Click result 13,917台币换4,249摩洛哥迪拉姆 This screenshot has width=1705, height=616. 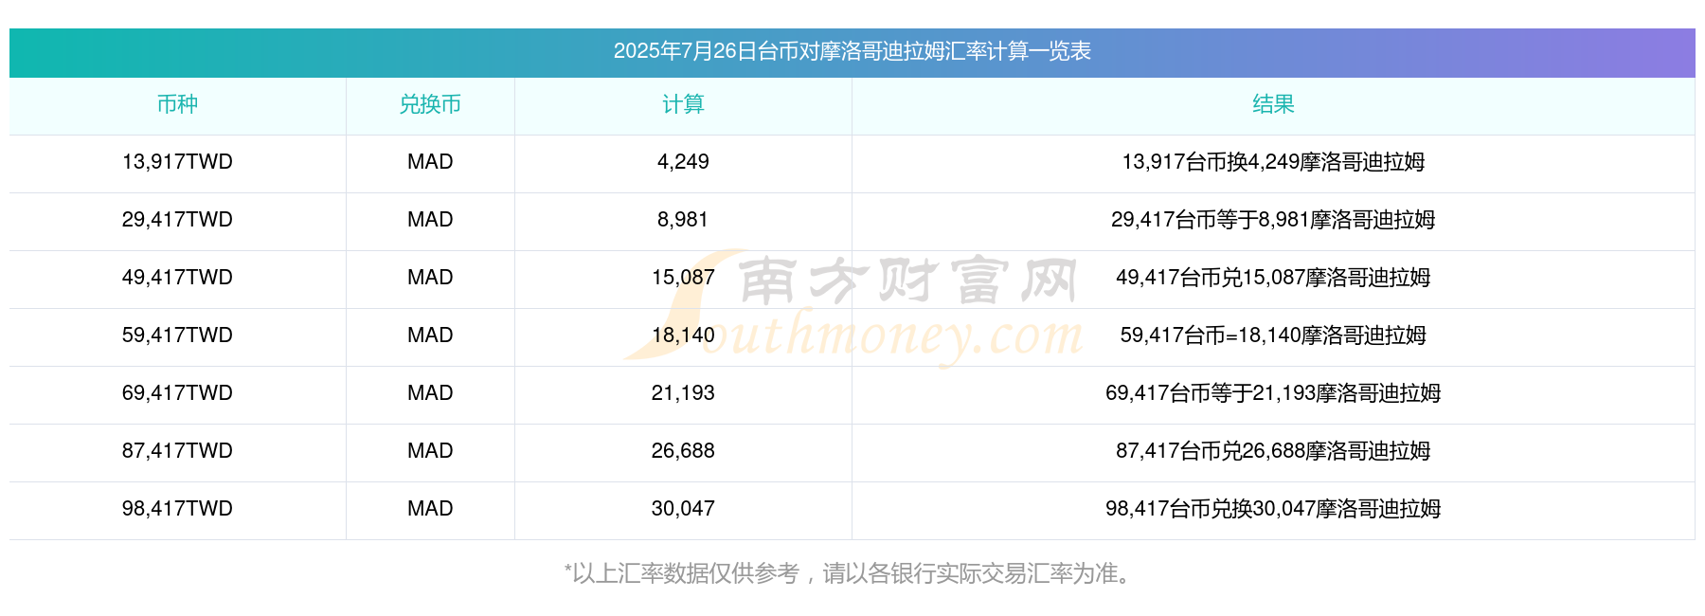coord(1273,162)
